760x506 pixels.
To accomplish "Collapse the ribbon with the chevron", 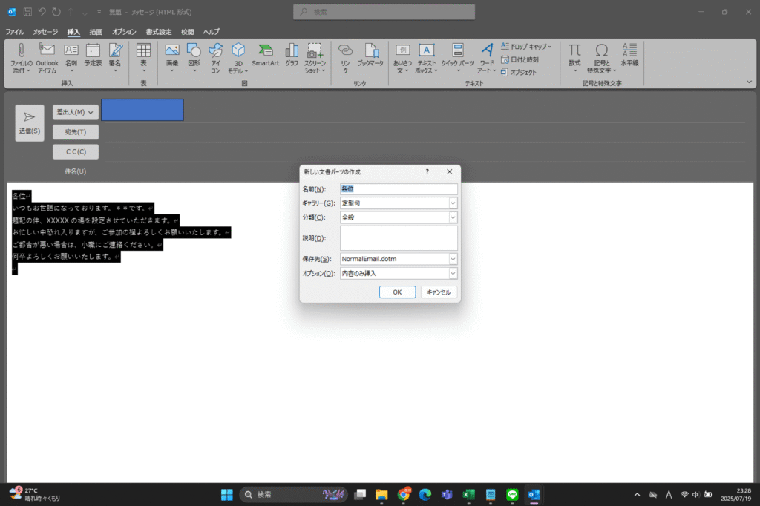I will (x=749, y=82).
